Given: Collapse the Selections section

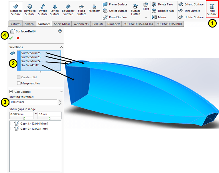Looking at the screenshot, I should (x=61, y=47).
